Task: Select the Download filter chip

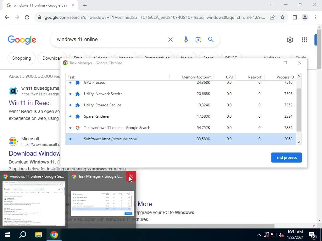Action: pos(52,58)
